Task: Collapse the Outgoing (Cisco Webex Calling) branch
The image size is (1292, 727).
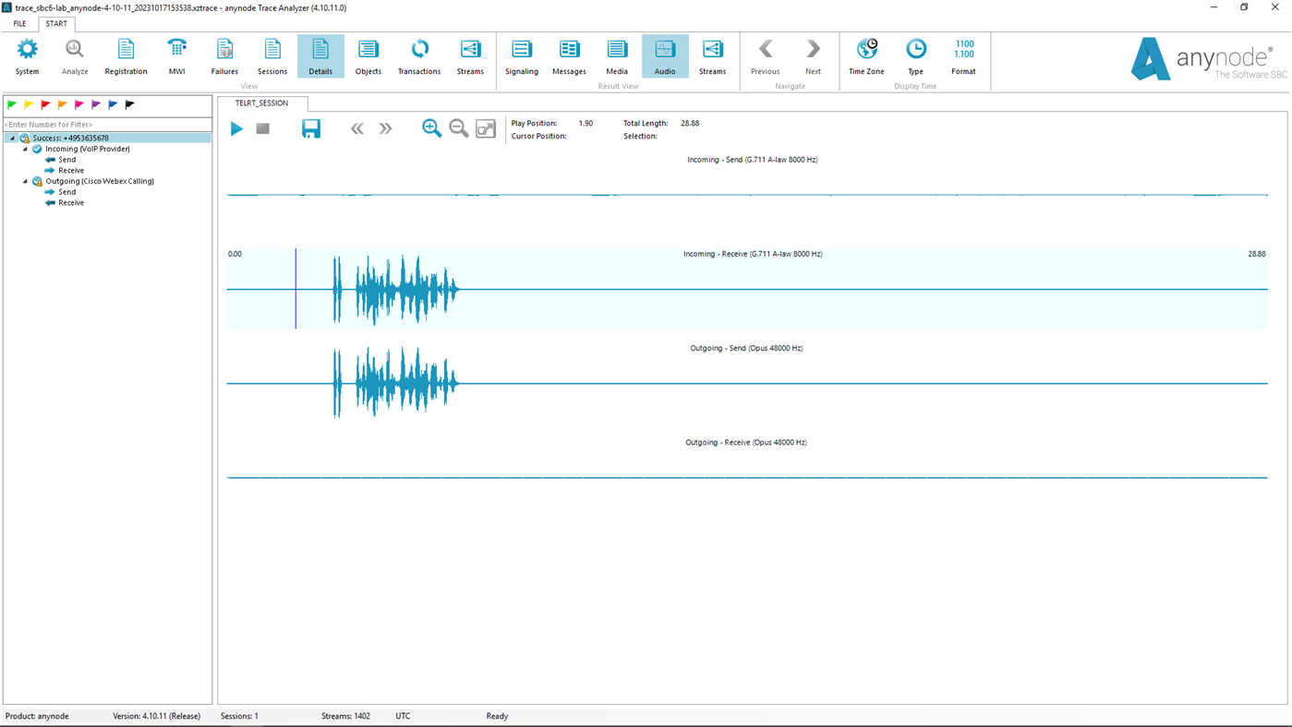Action: [23, 180]
